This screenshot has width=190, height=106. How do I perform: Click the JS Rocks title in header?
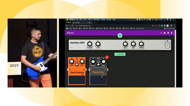point(70,33)
